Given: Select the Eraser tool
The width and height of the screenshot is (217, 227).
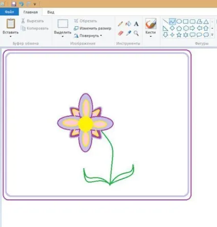Looking at the screenshot, I should (120, 33).
